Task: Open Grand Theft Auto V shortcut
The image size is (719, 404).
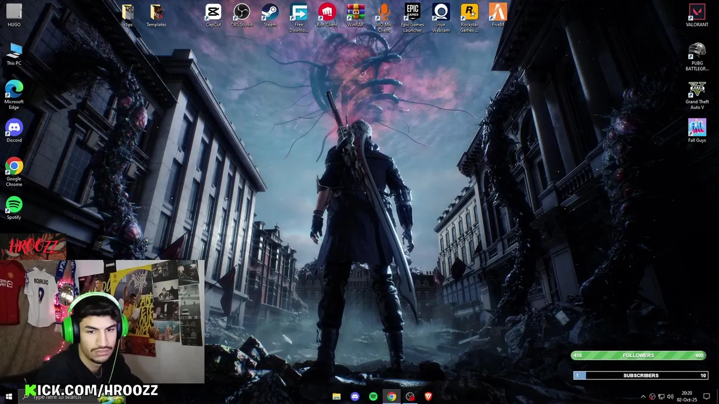Action: [697, 95]
